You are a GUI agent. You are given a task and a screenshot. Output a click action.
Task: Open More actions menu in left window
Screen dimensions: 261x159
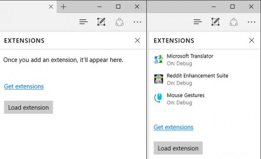click(x=137, y=22)
